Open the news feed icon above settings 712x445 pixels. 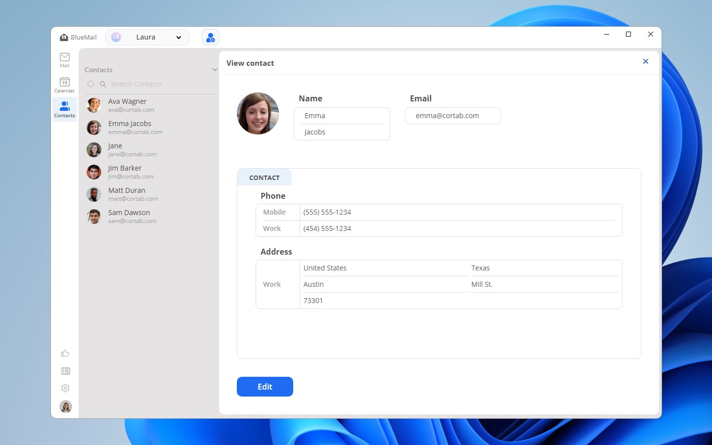click(x=65, y=371)
